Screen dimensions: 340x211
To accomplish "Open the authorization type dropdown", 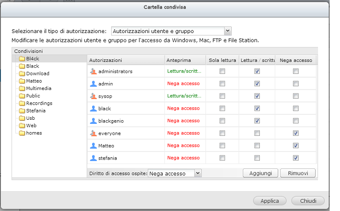I will (227, 31).
